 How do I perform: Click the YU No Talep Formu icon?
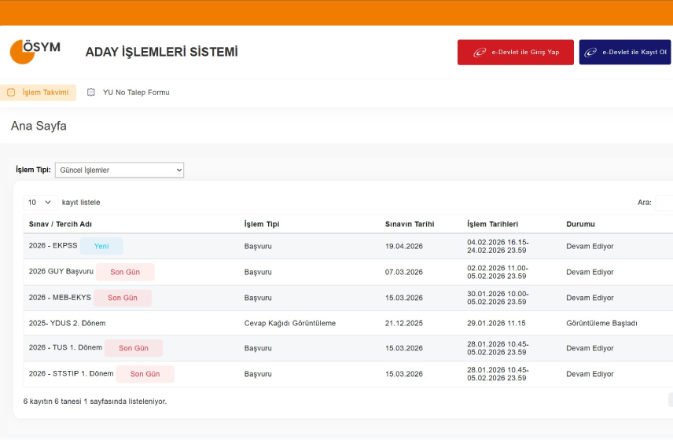click(x=91, y=93)
